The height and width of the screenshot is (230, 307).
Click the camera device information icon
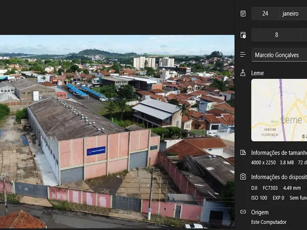243,177
